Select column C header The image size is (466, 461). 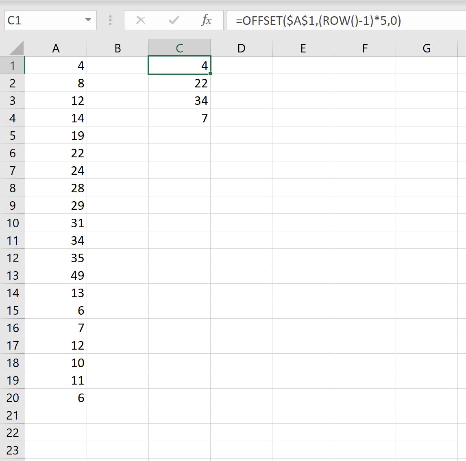click(179, 48)
